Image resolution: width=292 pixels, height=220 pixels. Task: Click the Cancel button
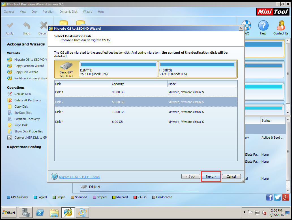(x=231, y=177)
